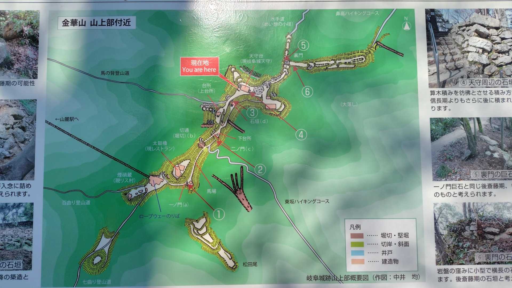Click the yellow-green 切岸・斜面 legend swatch
This screenshot has width=512, height=288.
tap(357, 244)
